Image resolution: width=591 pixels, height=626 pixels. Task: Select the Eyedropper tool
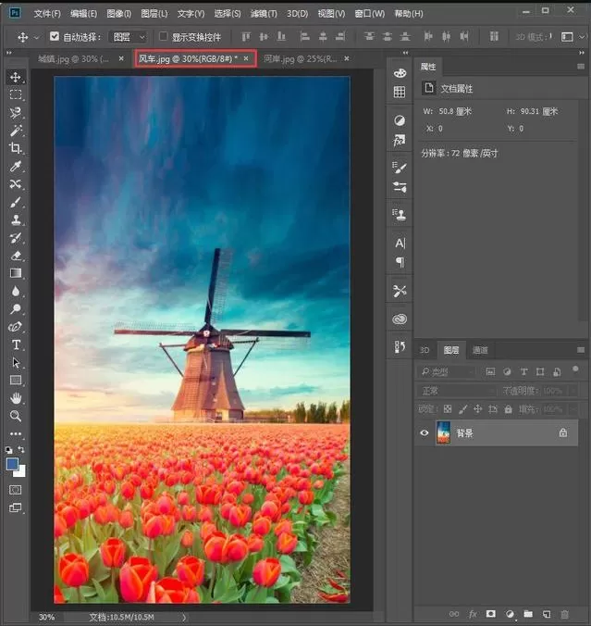coord(16,166)
